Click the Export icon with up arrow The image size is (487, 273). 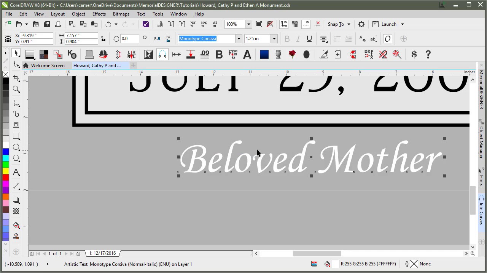click(182, 24)
